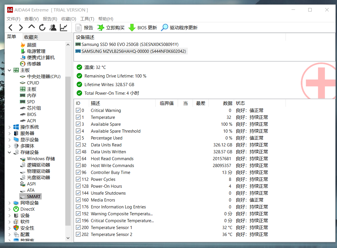Collapse the 存储设备 tree node

point(9,152)
